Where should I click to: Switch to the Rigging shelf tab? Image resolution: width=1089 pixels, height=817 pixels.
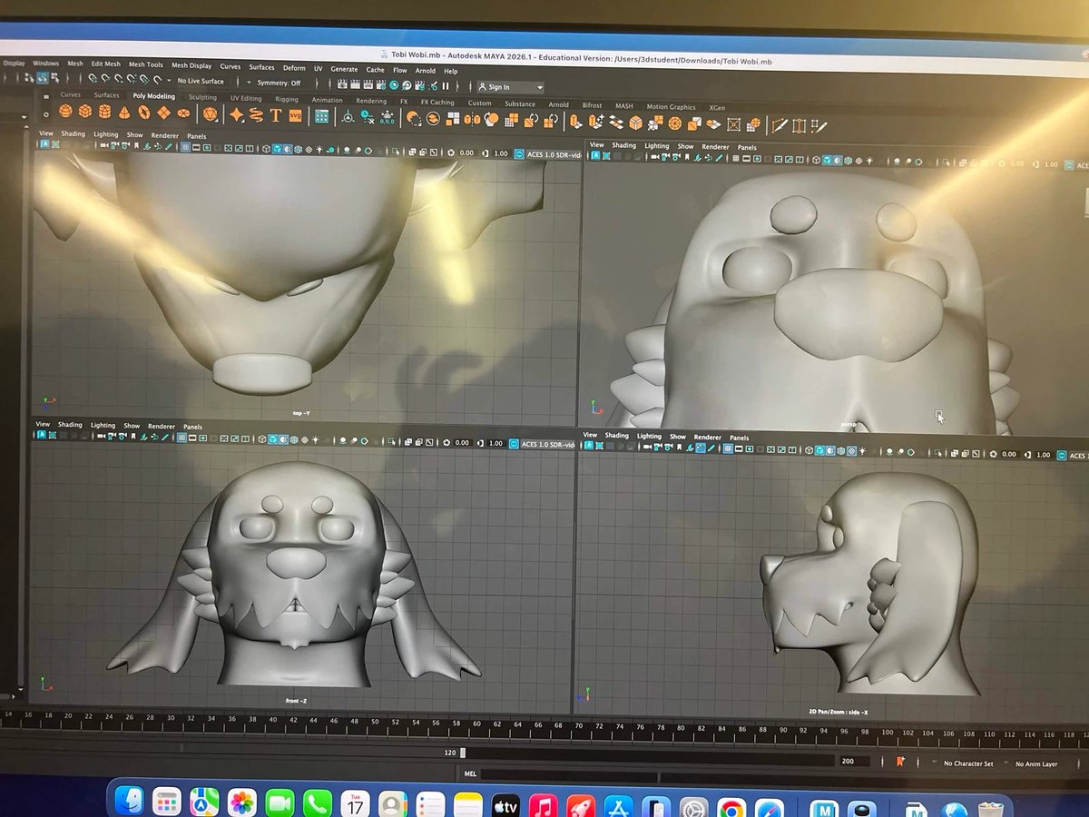[287, 99]
